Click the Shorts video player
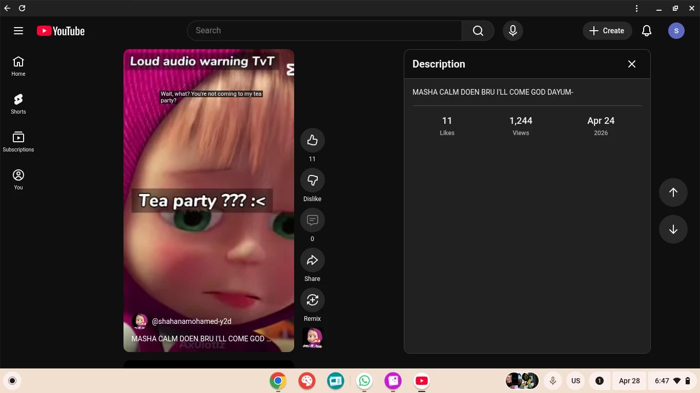Screen dimensions: 700x393 coord(209,201)
